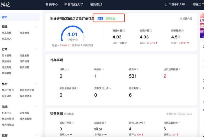Open 成交订单数 details
204x137 pixels.
click(x=66, y=123)
